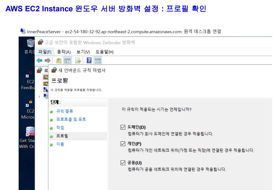Go to the 프로토콜 및 포트 step
273x190 pixels.
pyautogui.click(x=71, y=119)
